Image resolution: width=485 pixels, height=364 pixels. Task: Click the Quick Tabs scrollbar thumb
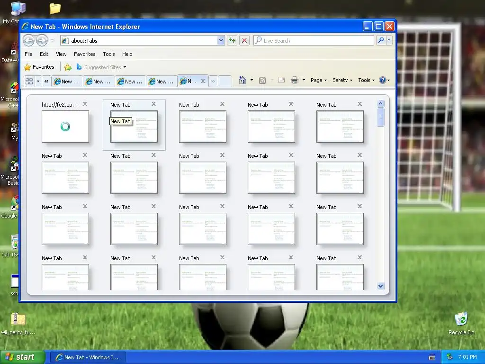point(381,117)
